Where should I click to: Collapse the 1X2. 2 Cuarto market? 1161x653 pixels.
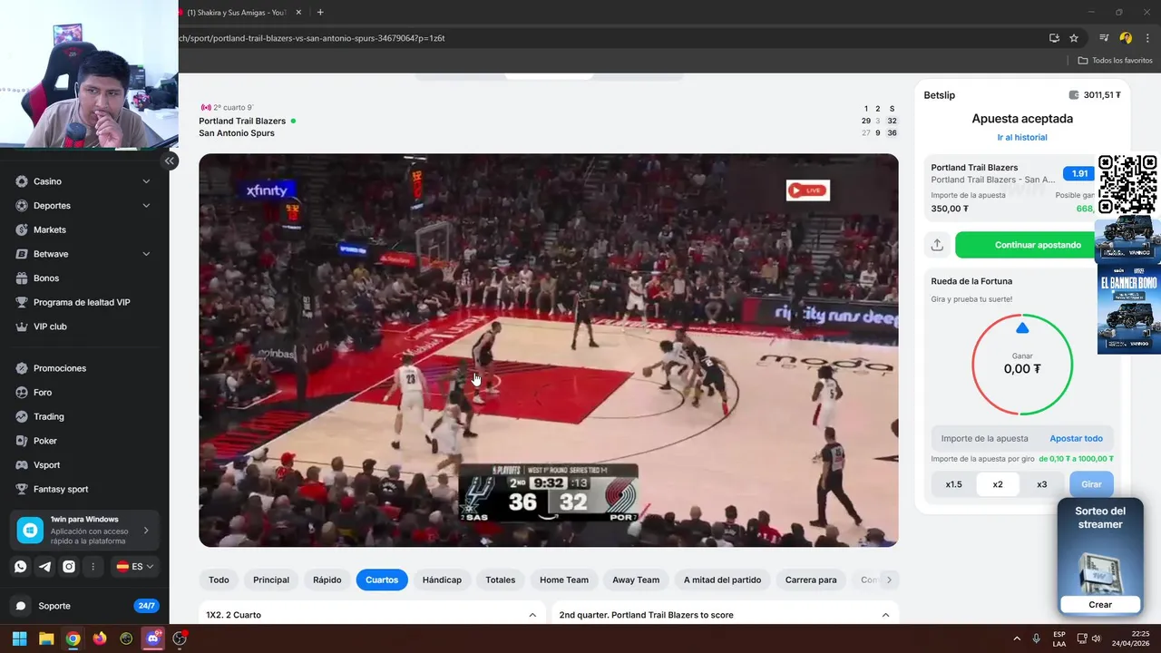pos(532,615)
